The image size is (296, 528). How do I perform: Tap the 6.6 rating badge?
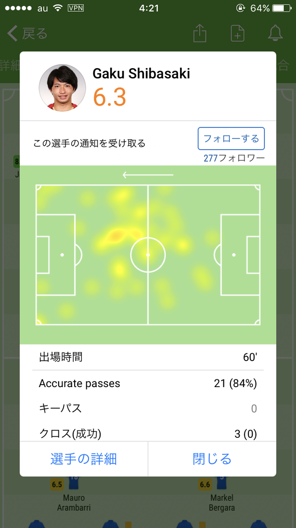205,485
